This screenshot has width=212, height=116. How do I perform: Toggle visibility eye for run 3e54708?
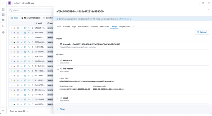pos(18,85)
